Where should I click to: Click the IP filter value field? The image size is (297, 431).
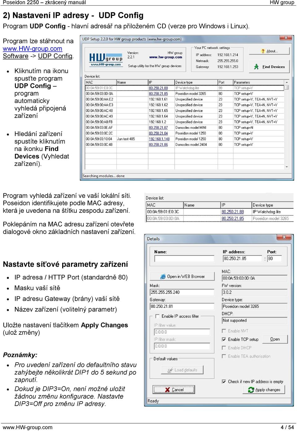pyautogui.click(x=182, y=332)
